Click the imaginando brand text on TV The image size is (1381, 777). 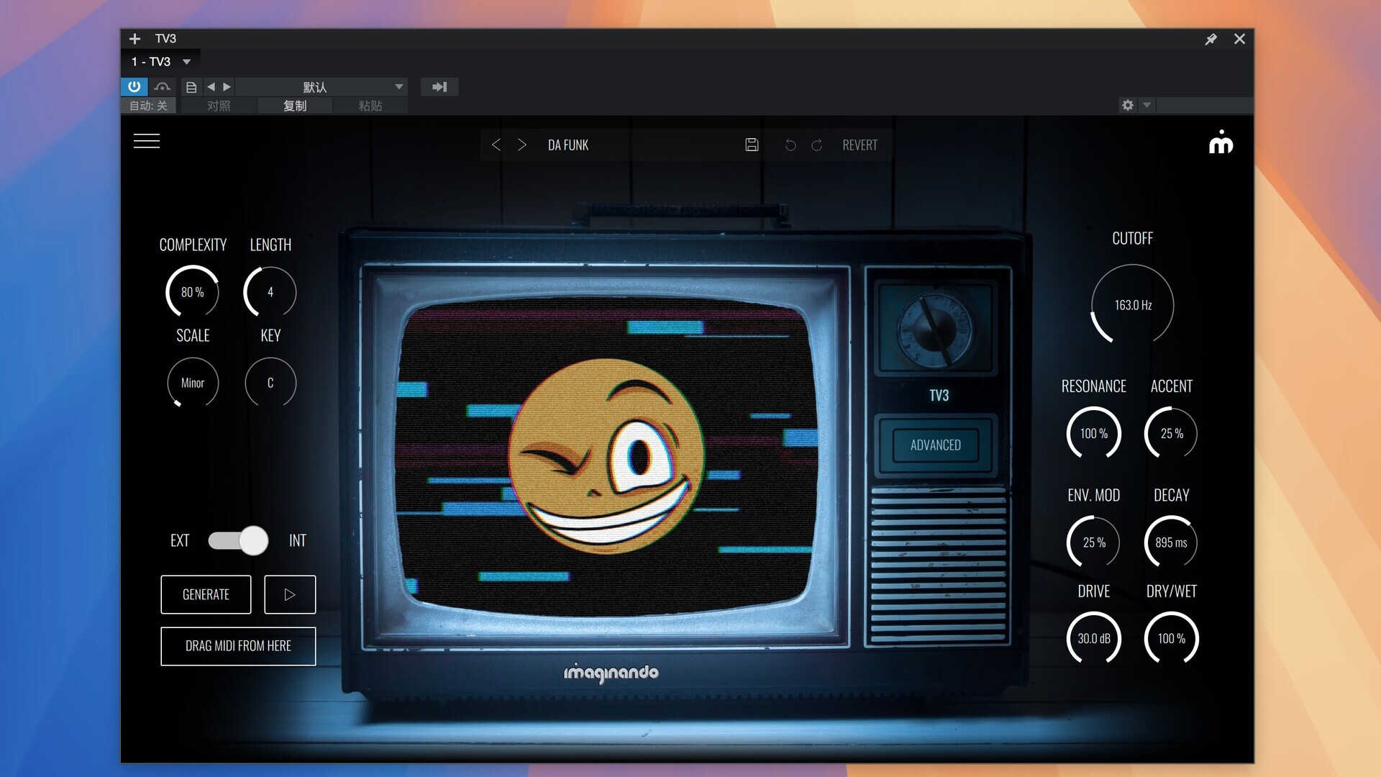pos(611,673)
